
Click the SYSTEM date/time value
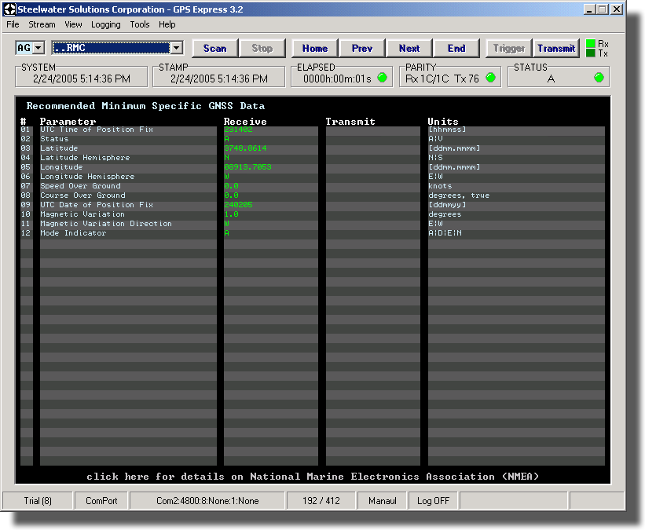coord(82,79)
